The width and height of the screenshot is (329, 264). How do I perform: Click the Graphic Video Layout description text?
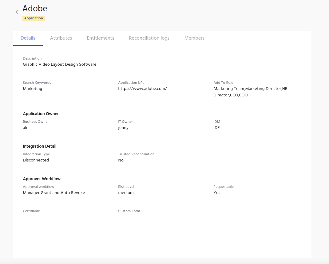point(60,64)
